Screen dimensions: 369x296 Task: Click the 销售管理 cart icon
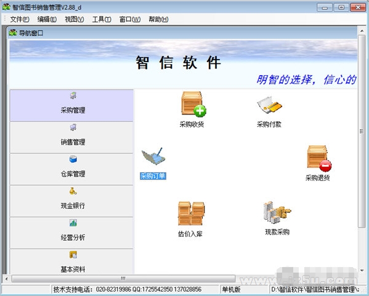coord(73,127)
